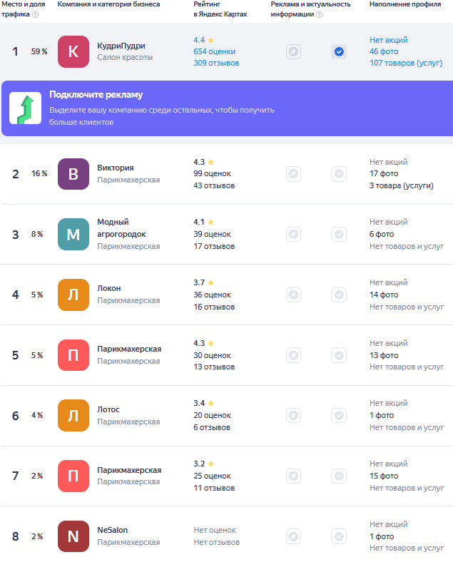Click the '39 оценок' text for Модный агрогородок
The width and height of the screenshot is (453, 567).
[212, 235]
